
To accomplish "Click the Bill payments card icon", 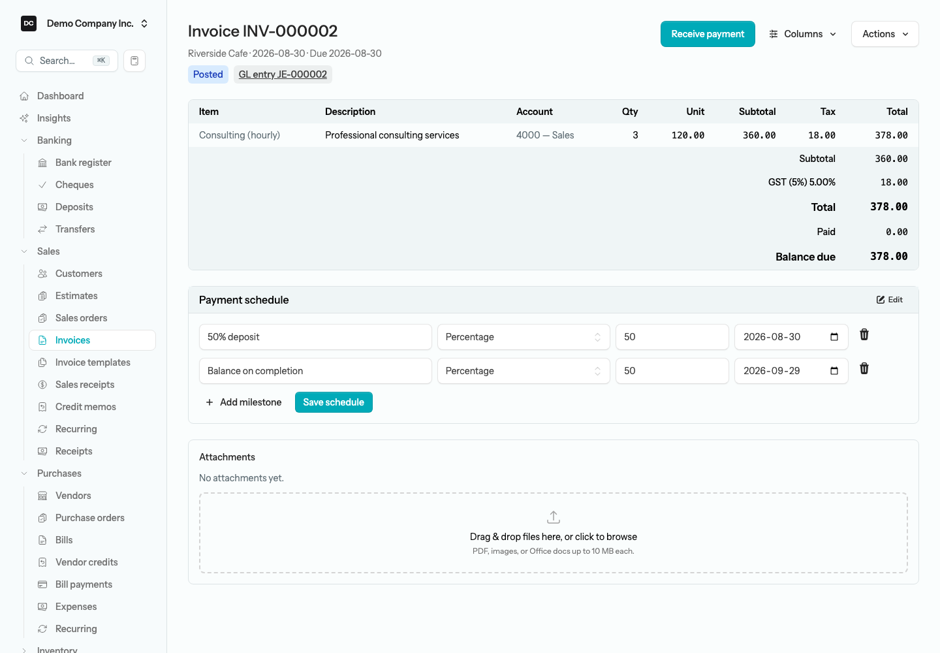I will pyautogui.click(x=42, y=584).
